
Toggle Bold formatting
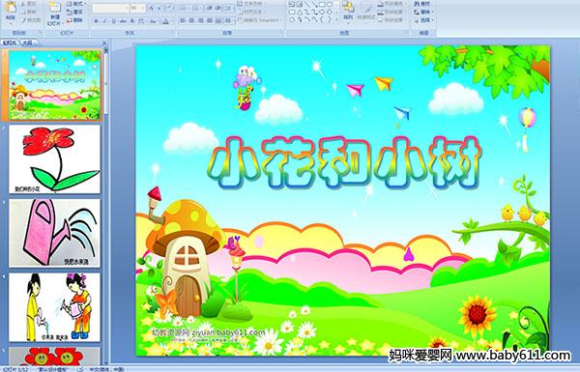coord(96,21)
